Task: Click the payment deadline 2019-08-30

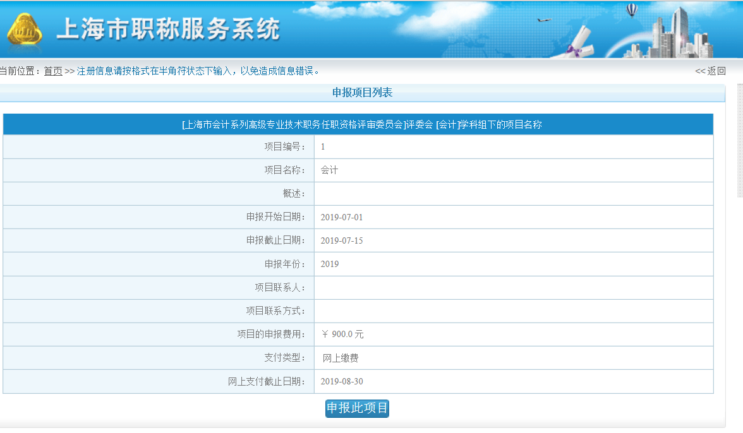Action: point(342,381)
